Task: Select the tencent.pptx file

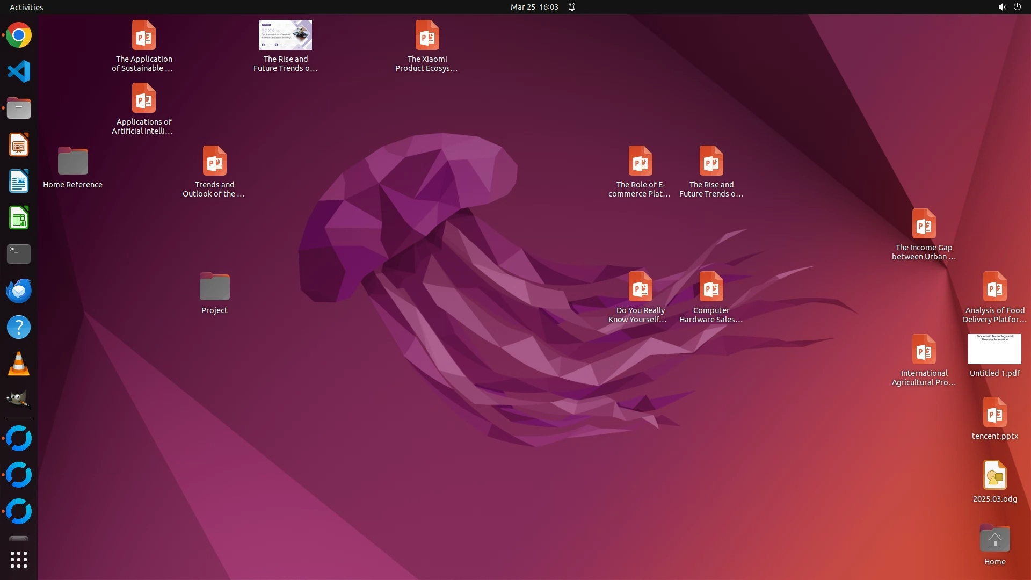Action: (994, 412)
